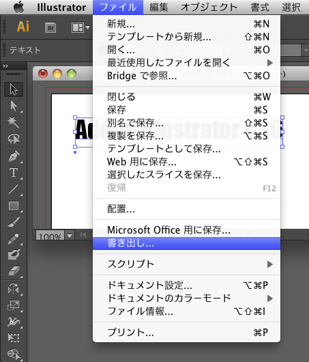Open the Arrange Documents layout icon
The height and width of the screenshot is (362, 309).
80,28
